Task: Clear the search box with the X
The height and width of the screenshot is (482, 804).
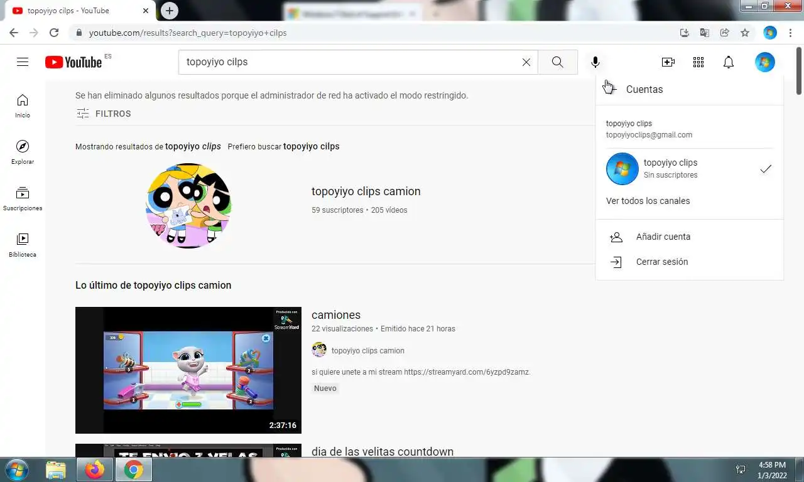Action: (x=526, y=62)
